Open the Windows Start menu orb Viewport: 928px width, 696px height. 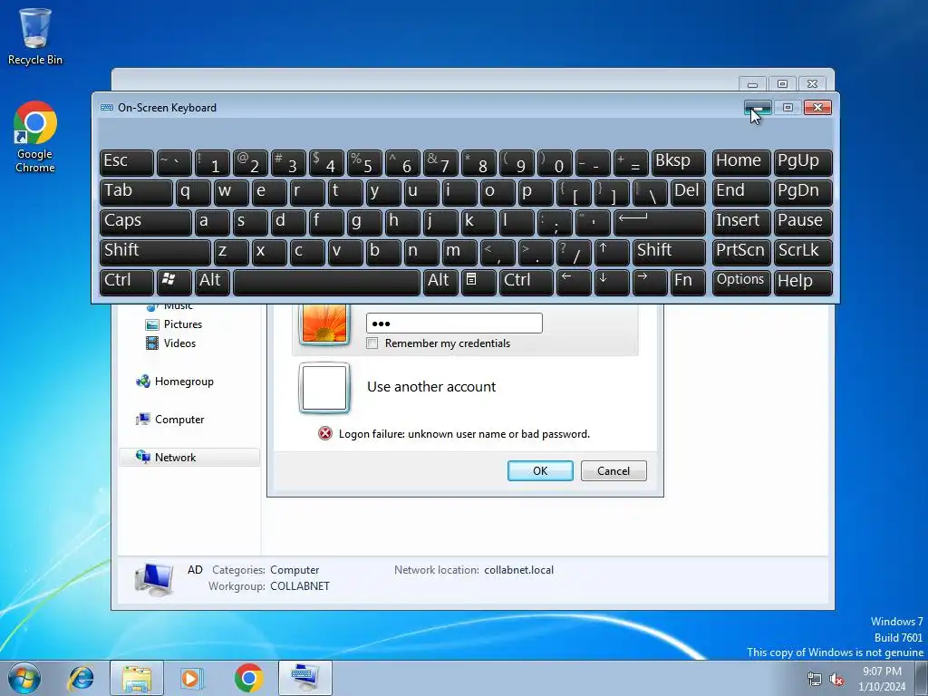(x=24, y=678)
